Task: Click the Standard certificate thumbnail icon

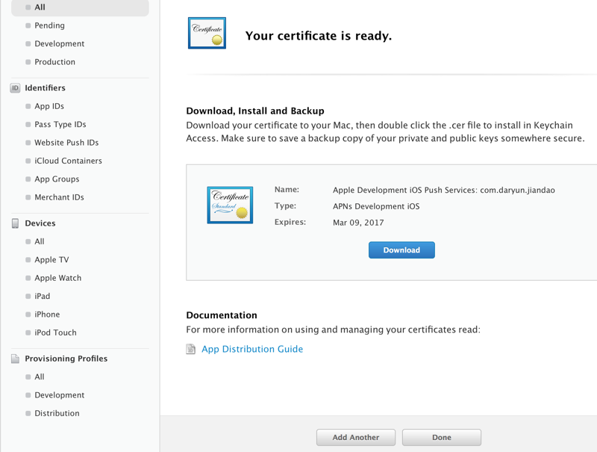Action: [229, 205]
